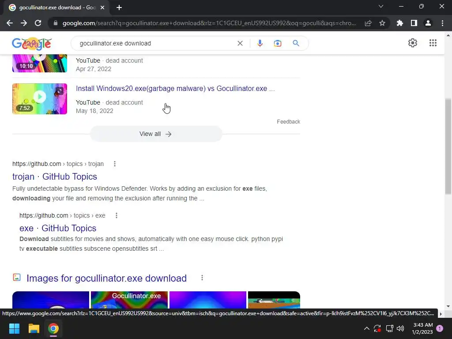Screen dimensions: 452x339
Task: Close the gocullinator.exe download tab
Action: (102, 8)
